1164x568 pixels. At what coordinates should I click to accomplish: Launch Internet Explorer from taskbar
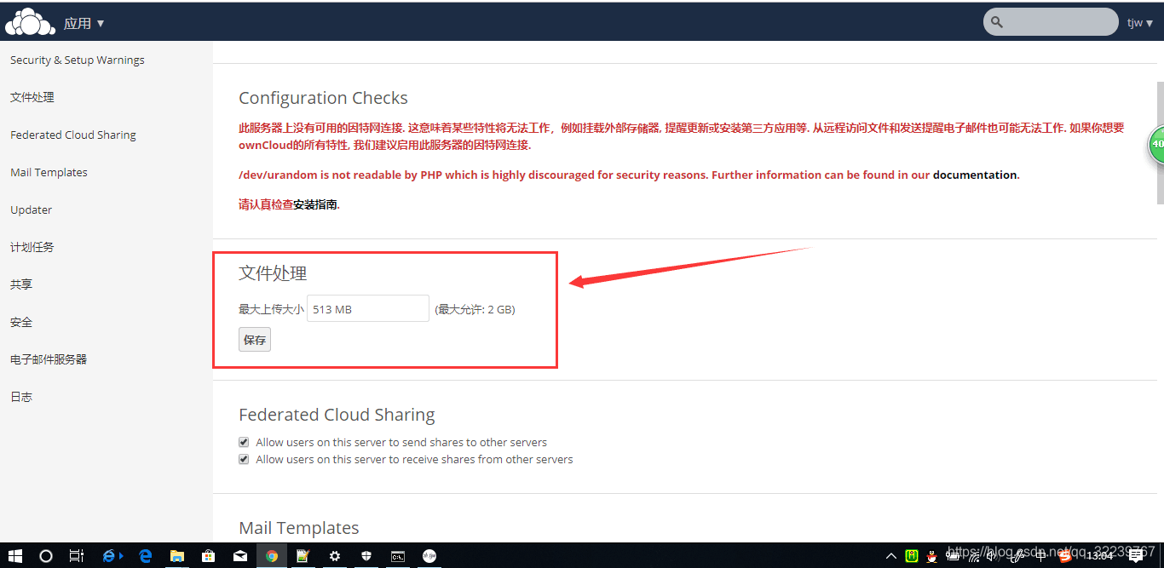pos(112,556)
